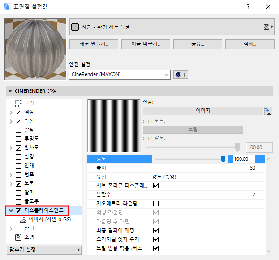
Task: Open the 조명 illumination icon row
Action: click(18, 237)
